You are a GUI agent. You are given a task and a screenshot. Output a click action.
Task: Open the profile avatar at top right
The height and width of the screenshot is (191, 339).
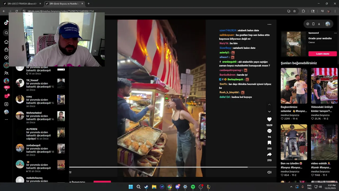pos(328,24)
